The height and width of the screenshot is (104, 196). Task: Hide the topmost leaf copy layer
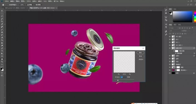tap(170, 36)
